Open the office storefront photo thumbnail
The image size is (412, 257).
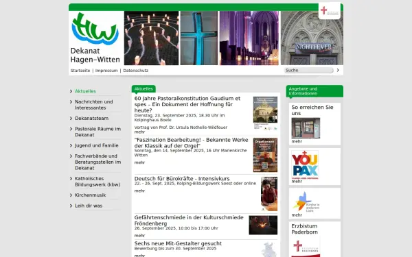point(306,128)
